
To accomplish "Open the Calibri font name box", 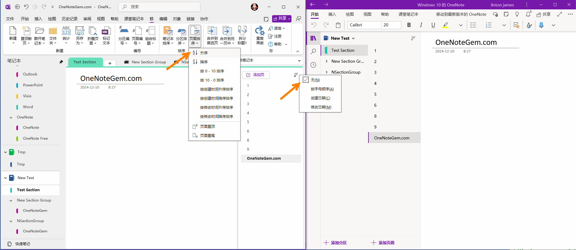I will click(364, 25).
